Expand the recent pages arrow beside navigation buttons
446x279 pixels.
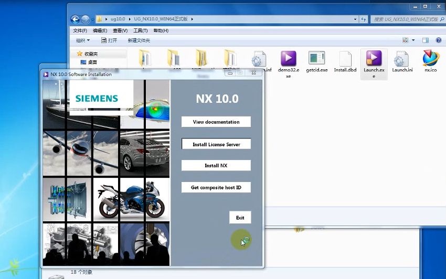pyautogui.click(x=93, y=19)
